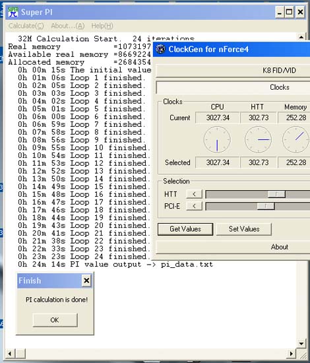
Task: Click the Get Values button
Action: pyautogui.click(x=185, y=229)
